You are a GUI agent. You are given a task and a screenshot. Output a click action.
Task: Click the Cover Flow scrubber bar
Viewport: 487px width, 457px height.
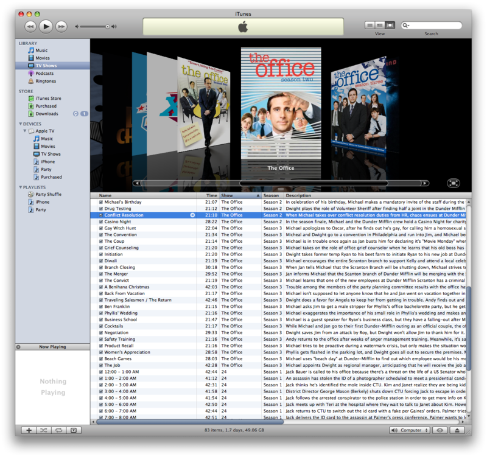314,183
